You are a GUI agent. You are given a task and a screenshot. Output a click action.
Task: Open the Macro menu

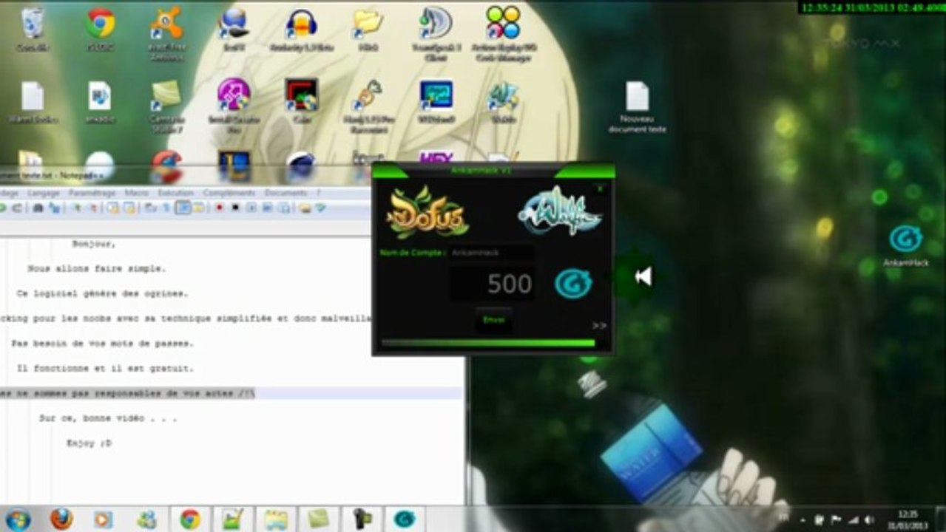[137, 193]
